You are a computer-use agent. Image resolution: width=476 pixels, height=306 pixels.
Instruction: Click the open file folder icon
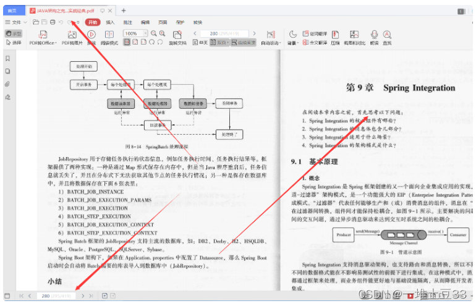pyautogui.click(x=36, y=22)
